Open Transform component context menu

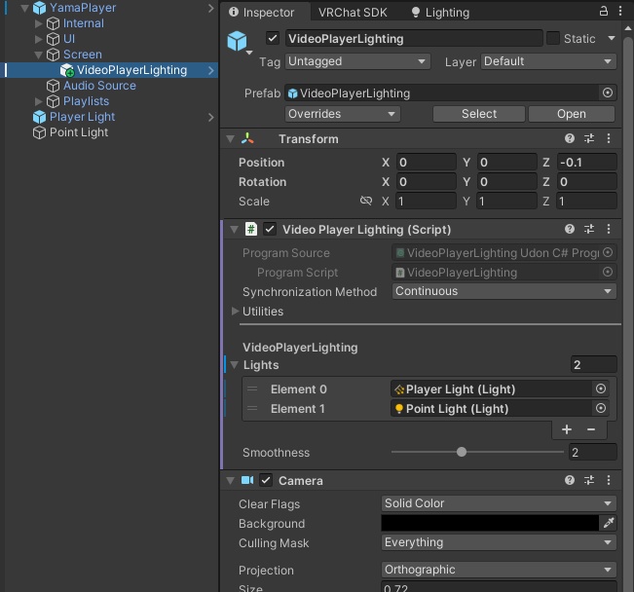tap(609, 138)
